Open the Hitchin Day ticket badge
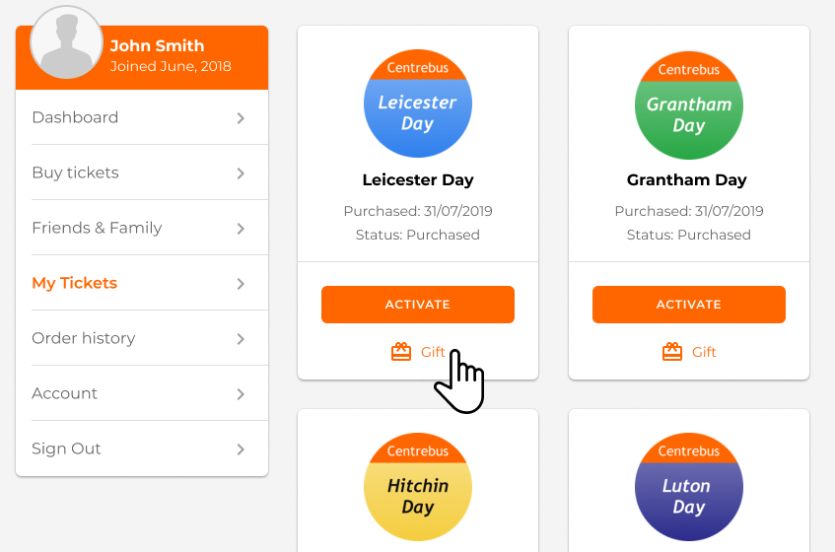This screenshot has width=835, height=552. tap(418, 487)
